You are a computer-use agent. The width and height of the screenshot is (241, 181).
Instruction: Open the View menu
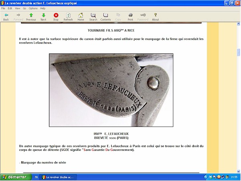(18, 8)
